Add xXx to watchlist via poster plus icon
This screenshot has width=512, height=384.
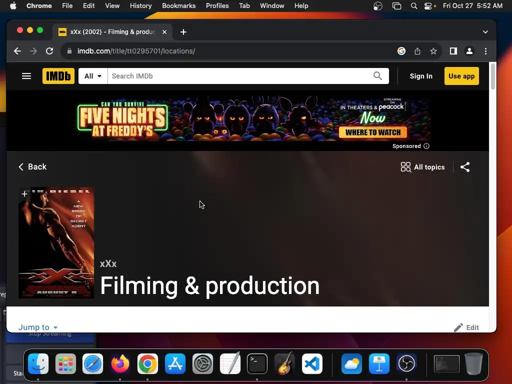pos(24,194)
